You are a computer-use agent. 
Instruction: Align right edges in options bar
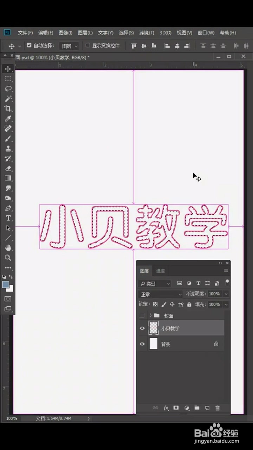187,46
